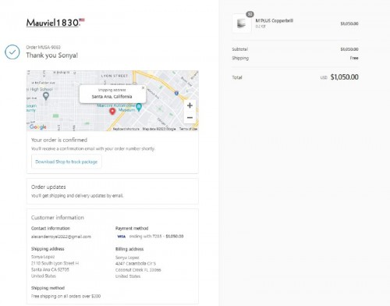Click the 'Your order is confirmed' heading
This screenshot has height=306, width=390.
pos(59,140)
